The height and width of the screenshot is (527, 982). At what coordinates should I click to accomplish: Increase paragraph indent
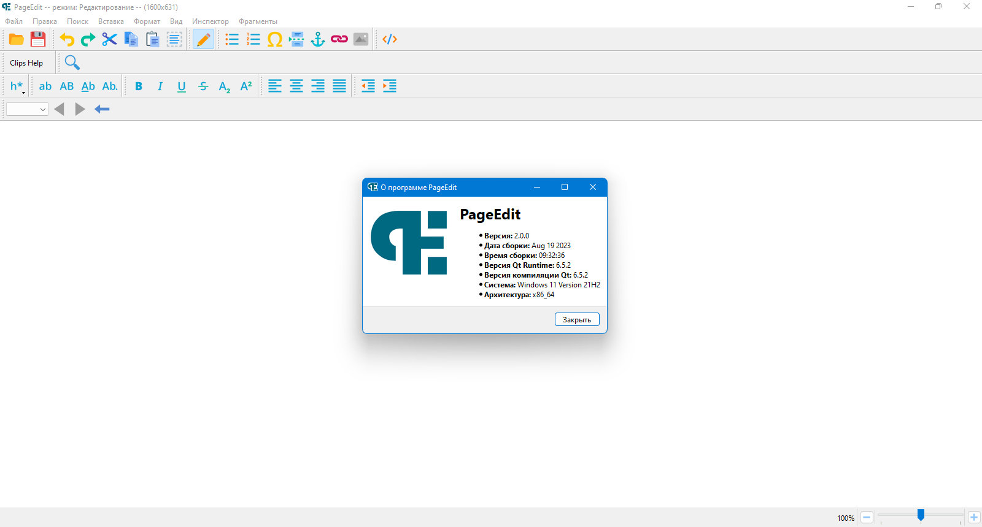coord(390,86)
